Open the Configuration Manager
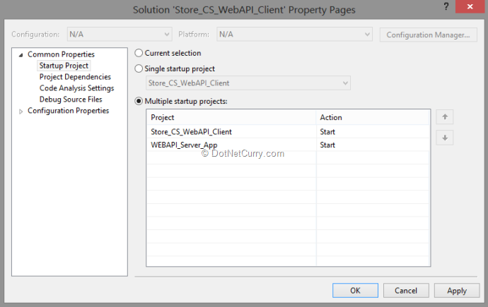 429,35
